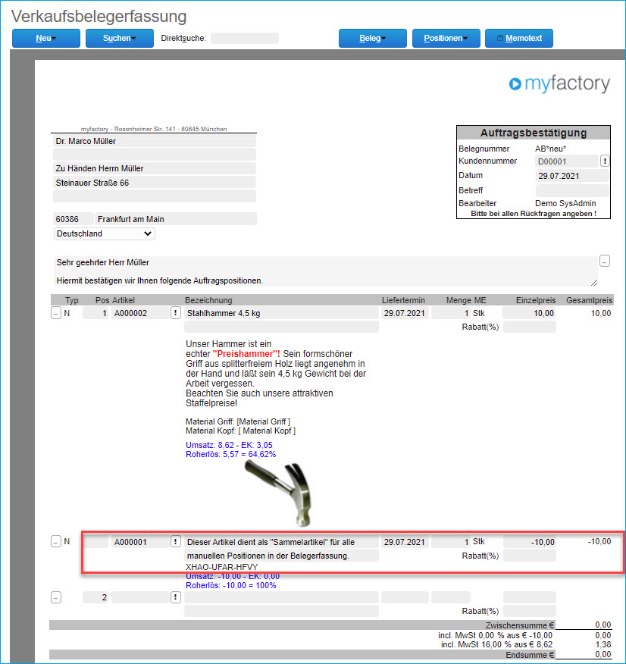Image resolution: width=626 pixels, height=664 pixels.
Task: Click the article number field A000001
Action: coord(140,542)
